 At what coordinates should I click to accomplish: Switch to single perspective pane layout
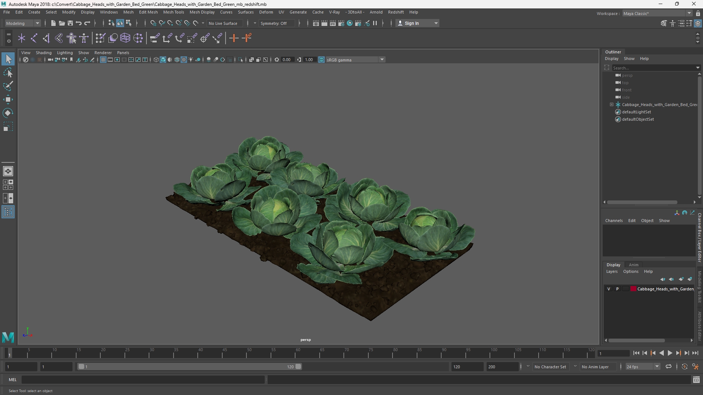click(x=8, y=171)
